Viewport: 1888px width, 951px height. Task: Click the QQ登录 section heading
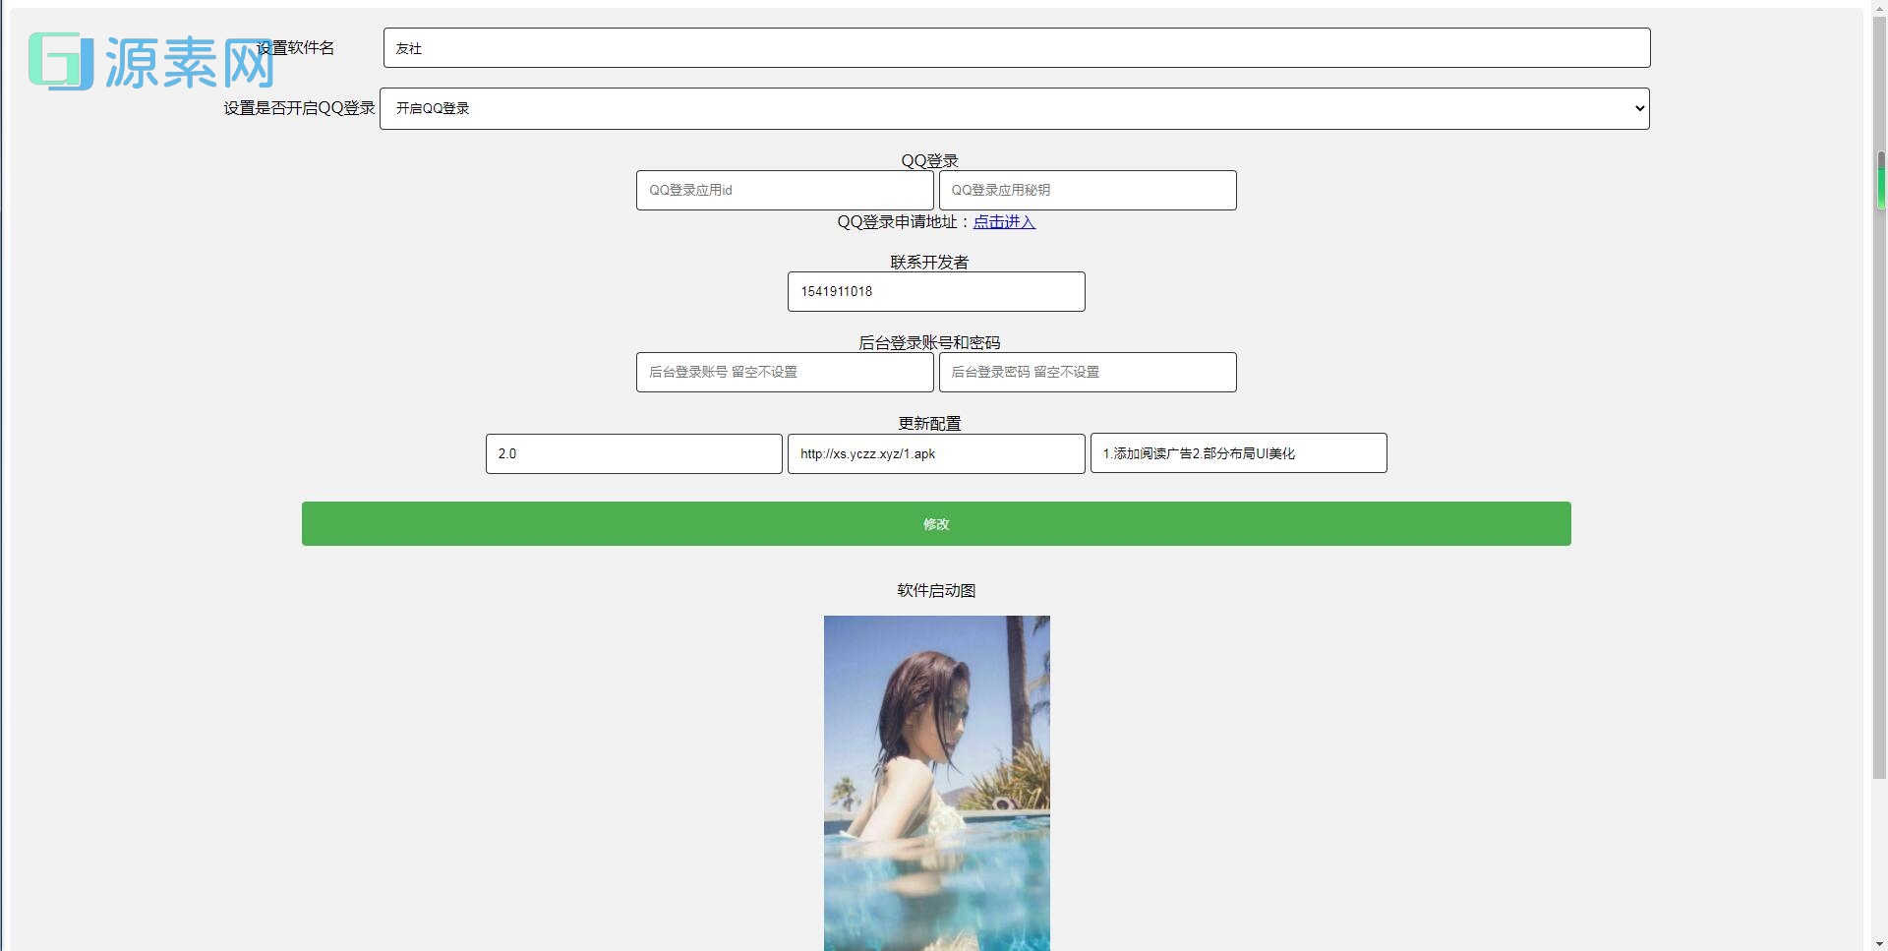pyautogui.click(x=929, y=160)
